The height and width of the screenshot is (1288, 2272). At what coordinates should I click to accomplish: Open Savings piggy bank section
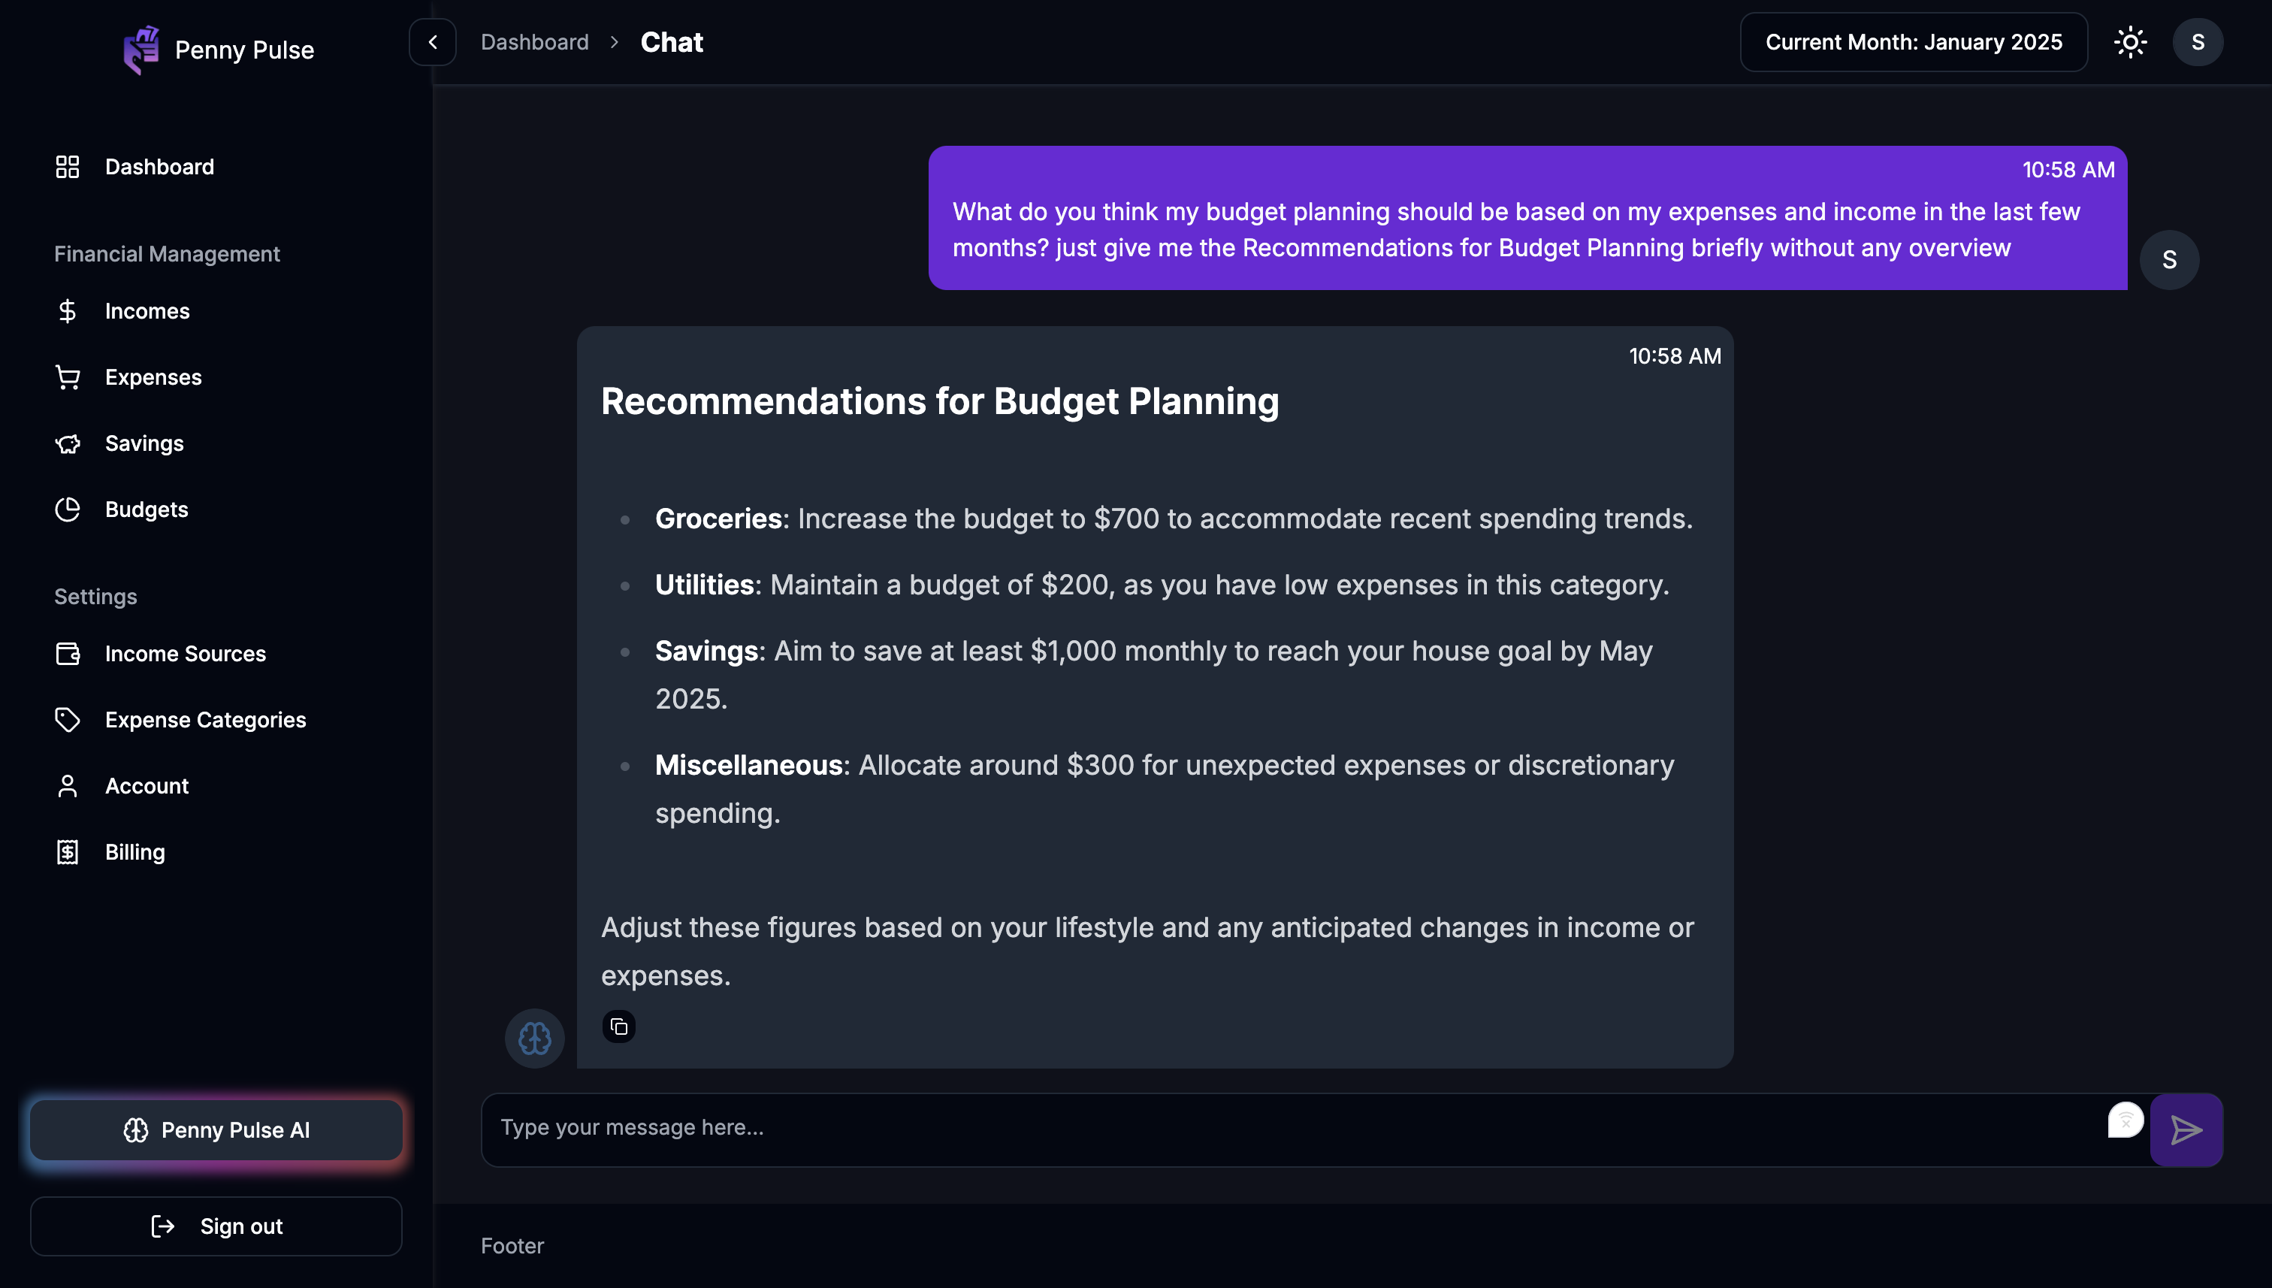[x=144, y=444]
